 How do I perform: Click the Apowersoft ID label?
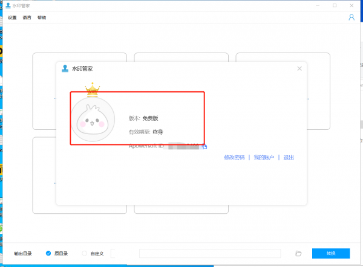pos(146,146)
